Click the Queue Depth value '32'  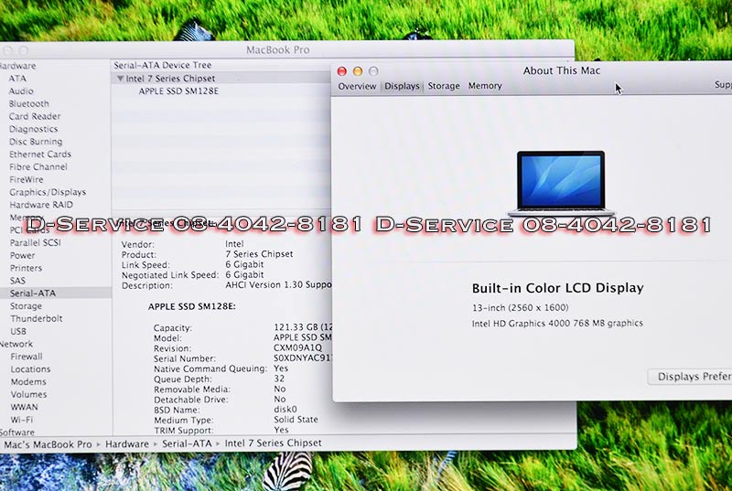(279, 379)
